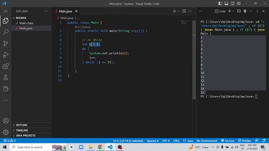Change end of line via CRLF

(x=177, y=141)
